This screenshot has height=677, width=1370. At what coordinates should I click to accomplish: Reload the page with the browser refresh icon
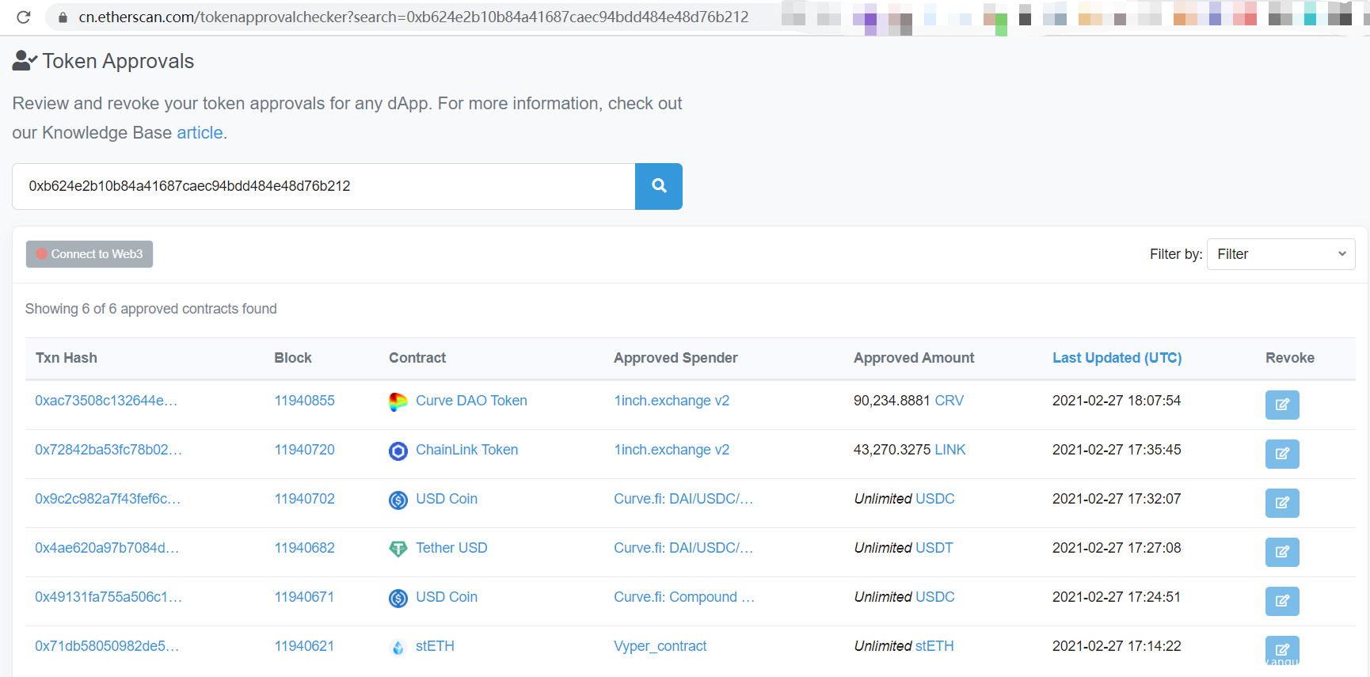point(24,17)
